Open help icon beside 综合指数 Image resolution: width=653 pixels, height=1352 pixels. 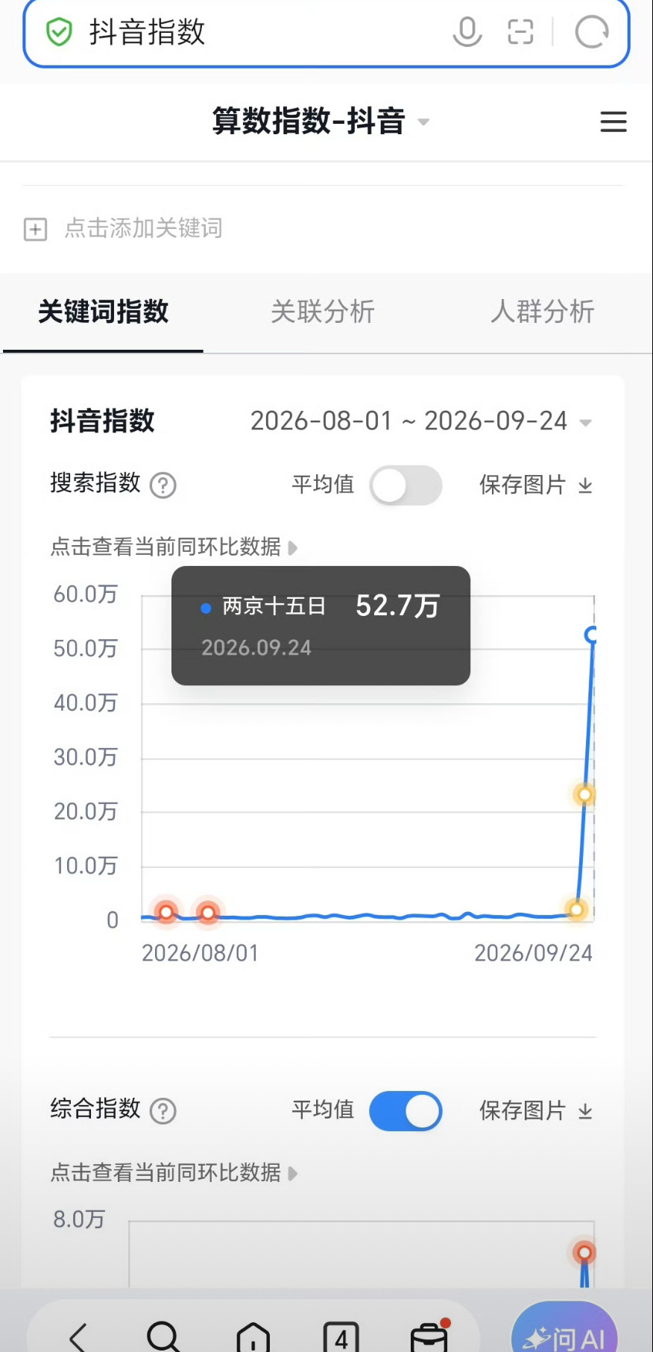163,1111
